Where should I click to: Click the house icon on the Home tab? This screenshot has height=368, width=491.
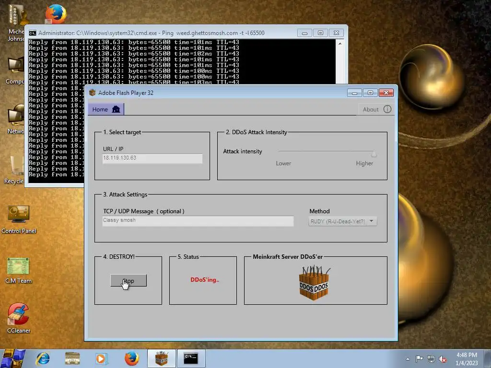coord(116,109)
